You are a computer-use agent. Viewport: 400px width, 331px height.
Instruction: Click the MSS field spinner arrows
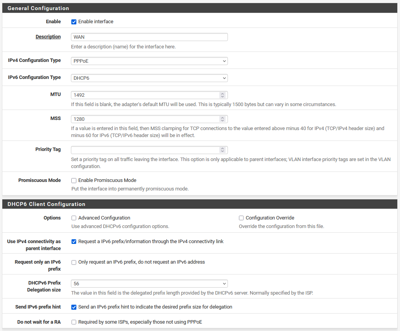[222, 119]
